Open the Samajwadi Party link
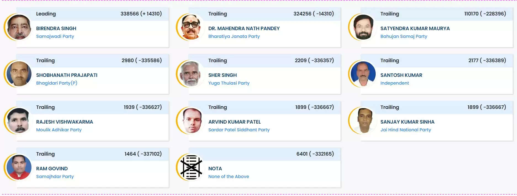This screenshot has width=517, height=196. click(x=55, y=36)
